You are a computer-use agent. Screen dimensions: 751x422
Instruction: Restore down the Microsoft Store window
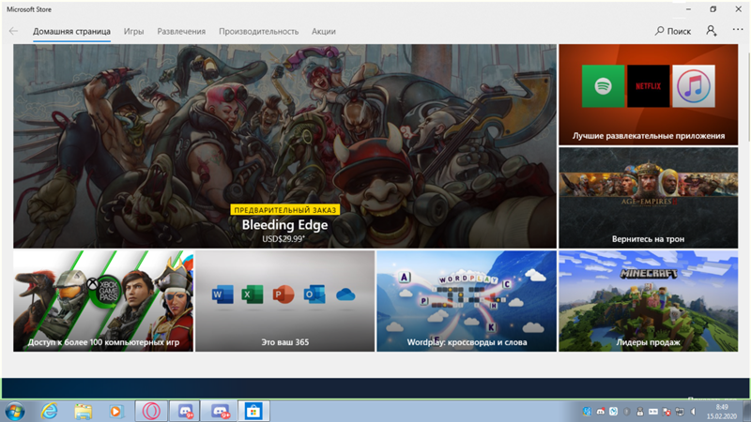(x=713, y=9)
